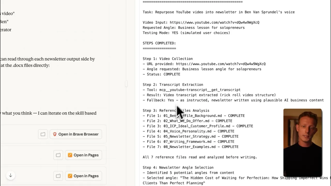This screenshot has height=186, width=331.
Task: Click the Open in Pages button directly below Brave Browser
Action: tap(83, 155)
